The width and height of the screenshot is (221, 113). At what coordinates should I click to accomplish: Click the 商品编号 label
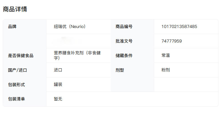pyautogui.click(x=124, y=27)
